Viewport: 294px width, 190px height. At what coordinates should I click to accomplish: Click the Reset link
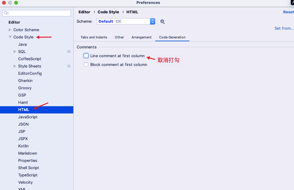click(x=288, y=12)
